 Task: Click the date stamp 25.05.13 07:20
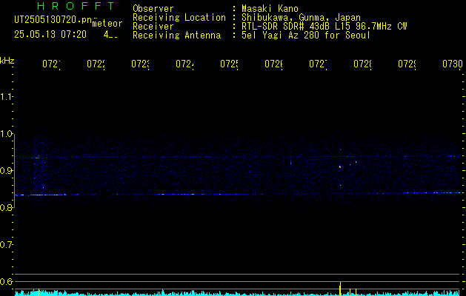50,35
